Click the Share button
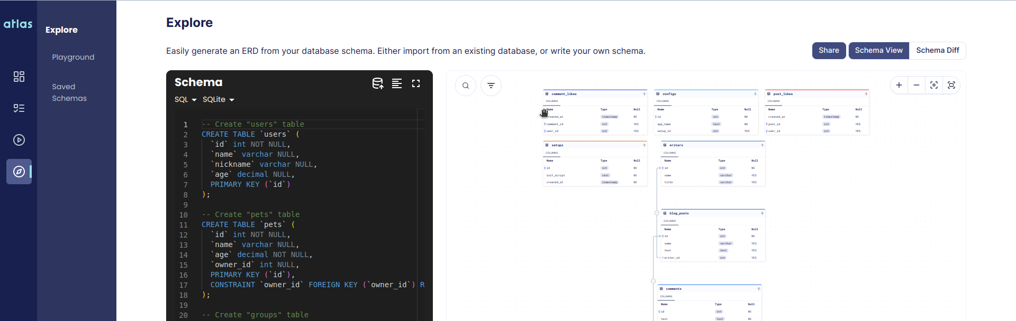 tap(829, 51)
